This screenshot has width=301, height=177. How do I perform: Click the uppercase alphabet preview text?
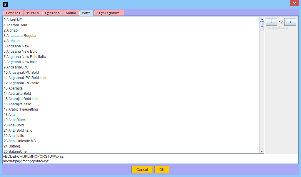pos(33,156)
